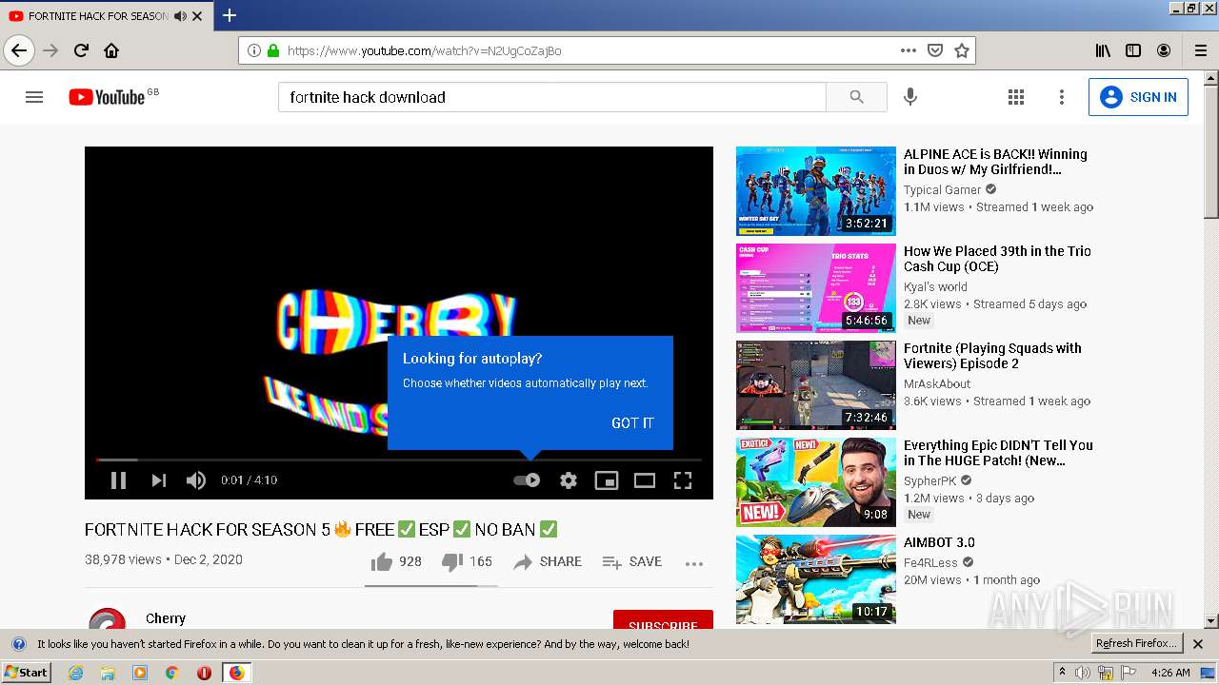Image resolution: width=1219 pixels, height=685 pixels.
Task: Switch to theater mode
Action: point(645,480)
